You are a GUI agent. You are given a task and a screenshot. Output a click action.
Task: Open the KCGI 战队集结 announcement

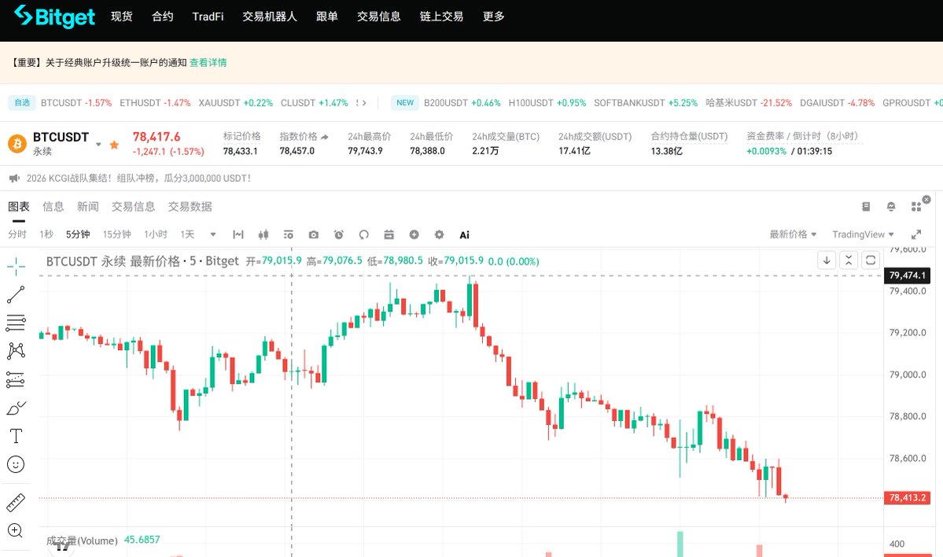[x=138, y=178]
